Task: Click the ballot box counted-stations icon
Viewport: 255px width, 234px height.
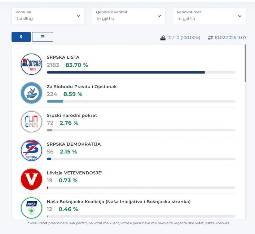Action: pyautogui.click(x=163, y=38)
